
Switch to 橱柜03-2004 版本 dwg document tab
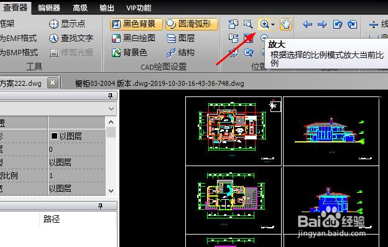[159, 83]
